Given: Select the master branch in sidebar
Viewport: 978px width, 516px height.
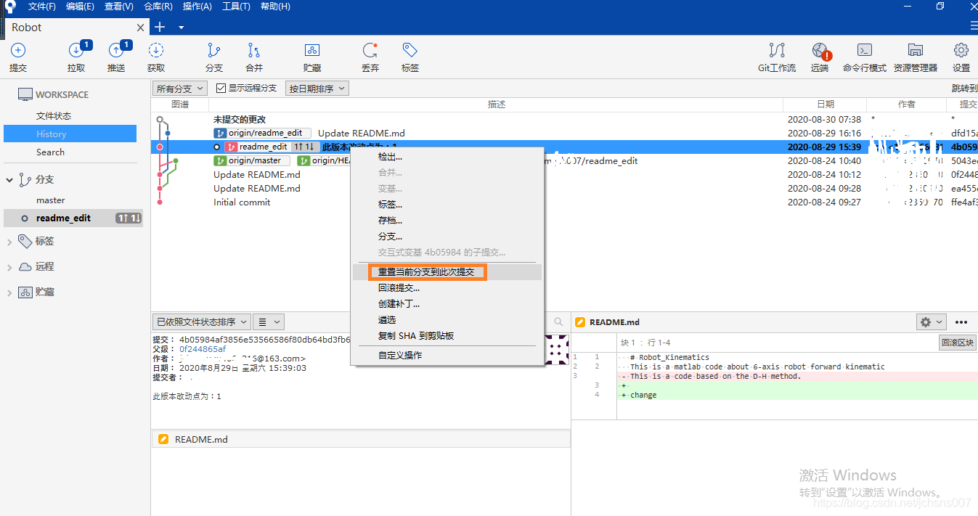Looking at the screenshot, I should tap(51, 200).
